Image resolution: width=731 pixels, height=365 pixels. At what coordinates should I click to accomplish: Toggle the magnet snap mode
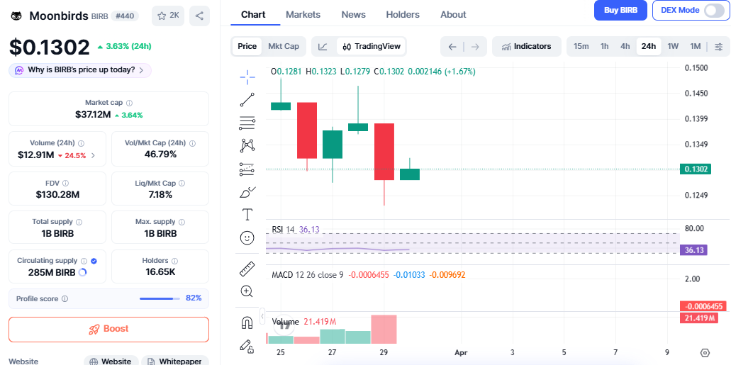pos(247,322)
